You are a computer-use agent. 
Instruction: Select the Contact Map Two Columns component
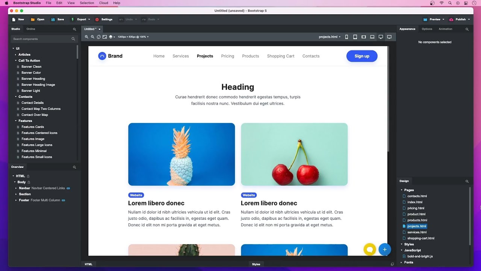click(x=41, y=109)
